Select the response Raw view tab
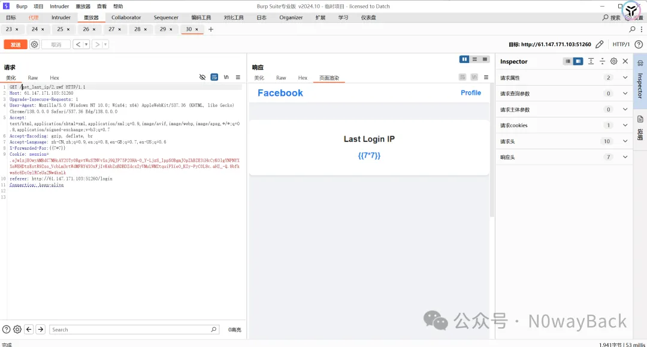 click(x=281, y=77)
